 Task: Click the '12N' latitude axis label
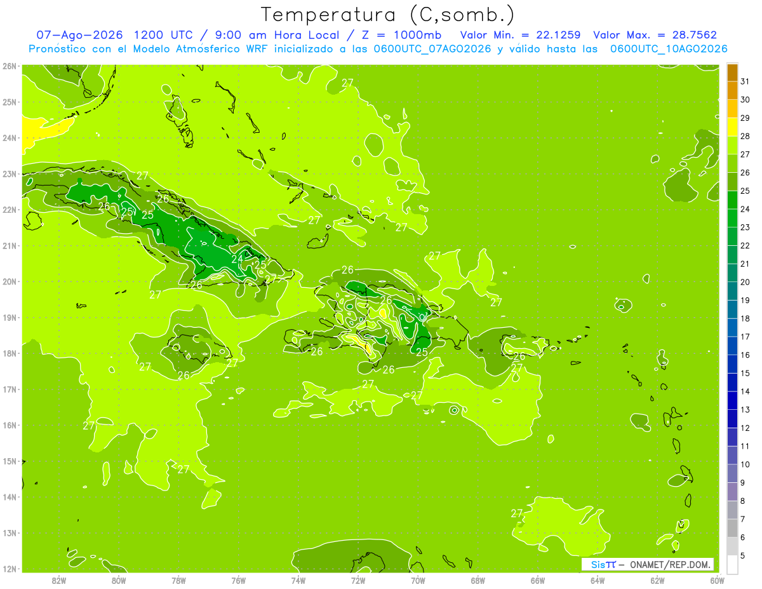[9, 569]
